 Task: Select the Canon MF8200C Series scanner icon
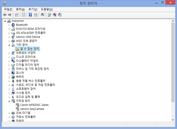point(17,105)
